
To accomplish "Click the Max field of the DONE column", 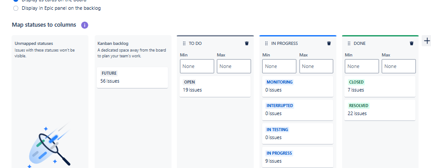I will tap(399, 66).
